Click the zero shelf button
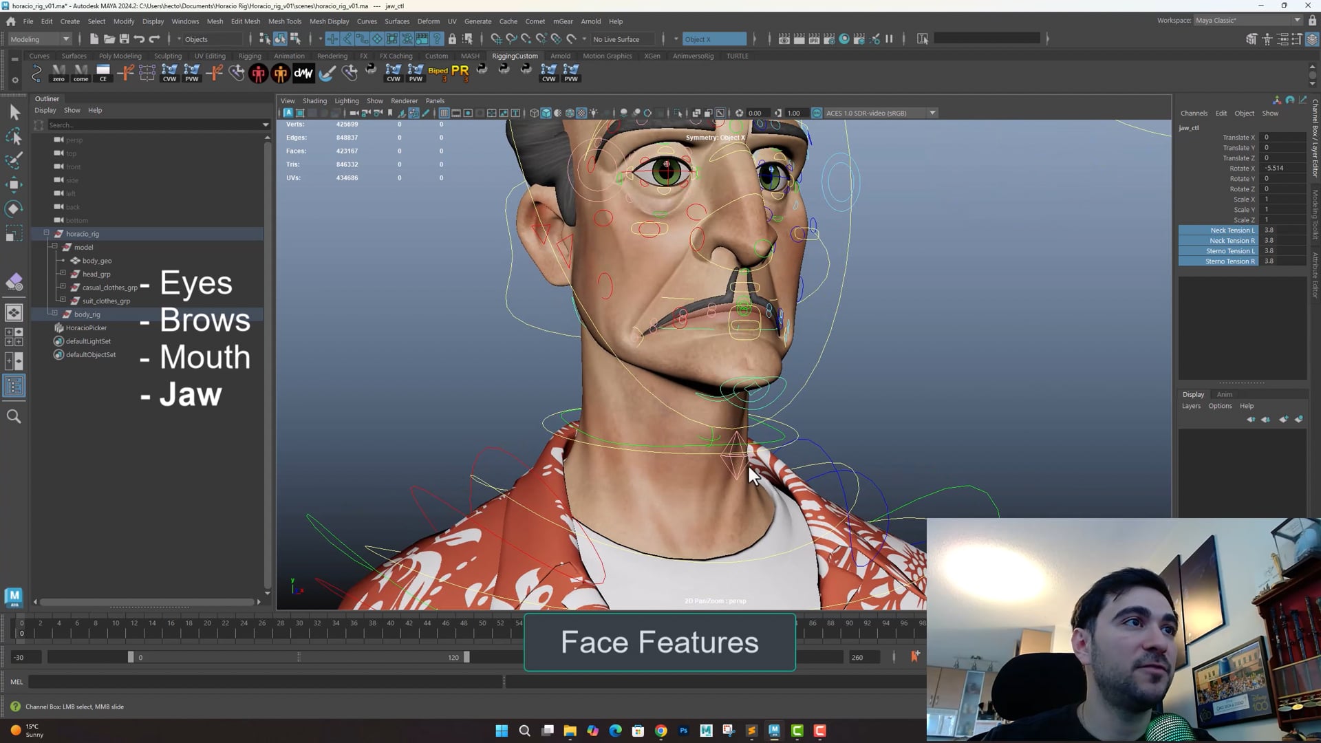Viewport: 1321px width, 743px height. coord(58,72)
